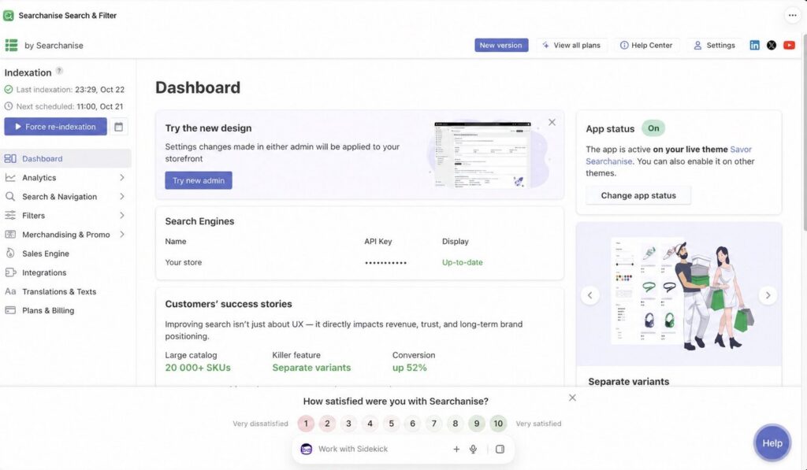Activate the Sidekick microphone icon
The height and width of the screenshot is (470, 807).
pos(473,449)
